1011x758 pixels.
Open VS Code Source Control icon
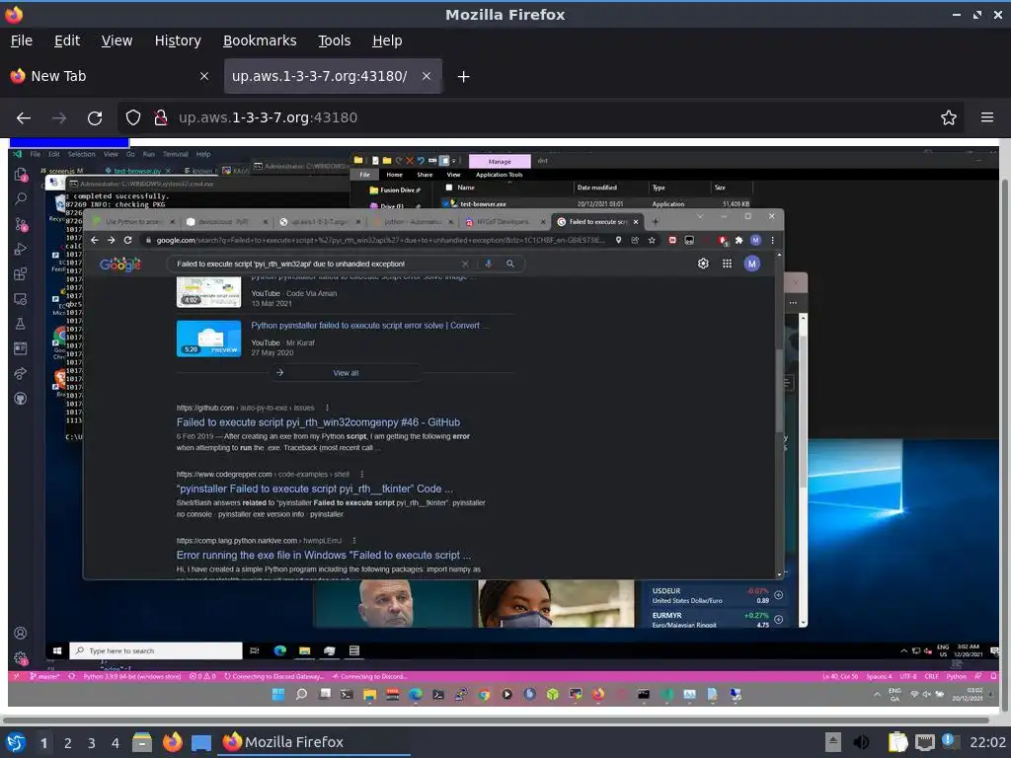(21, 224)
